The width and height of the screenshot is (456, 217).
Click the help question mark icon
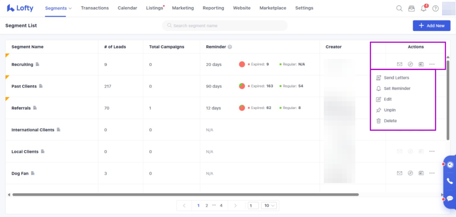click(x=435, y=8)
